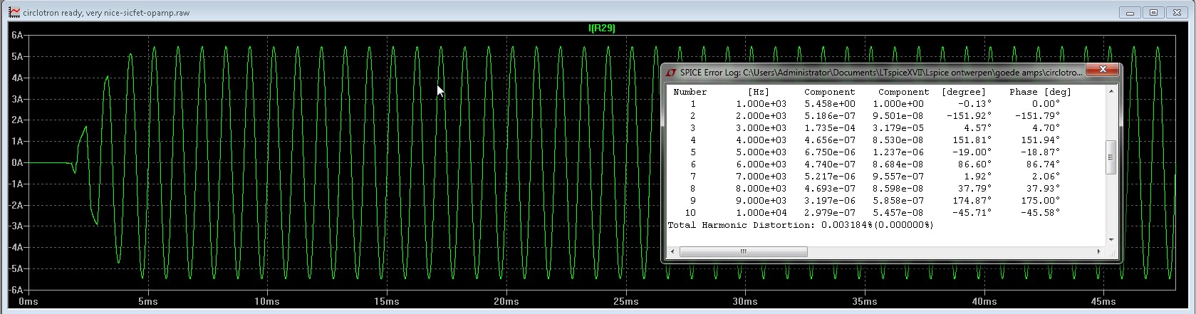Click the 20ms label on time axis
This screenshot has height=314, width=1196.
coord(506,302)
